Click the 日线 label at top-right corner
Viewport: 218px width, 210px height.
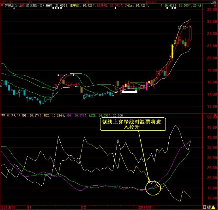tap(213, 2)
